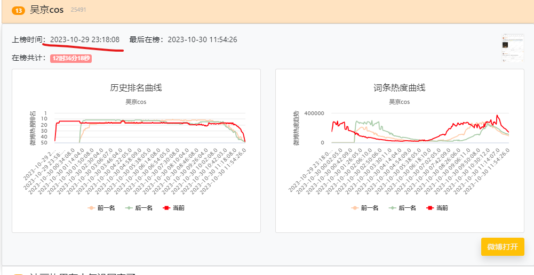
Task: Open the 吴京cos topic title
Action: click(47, 10)
